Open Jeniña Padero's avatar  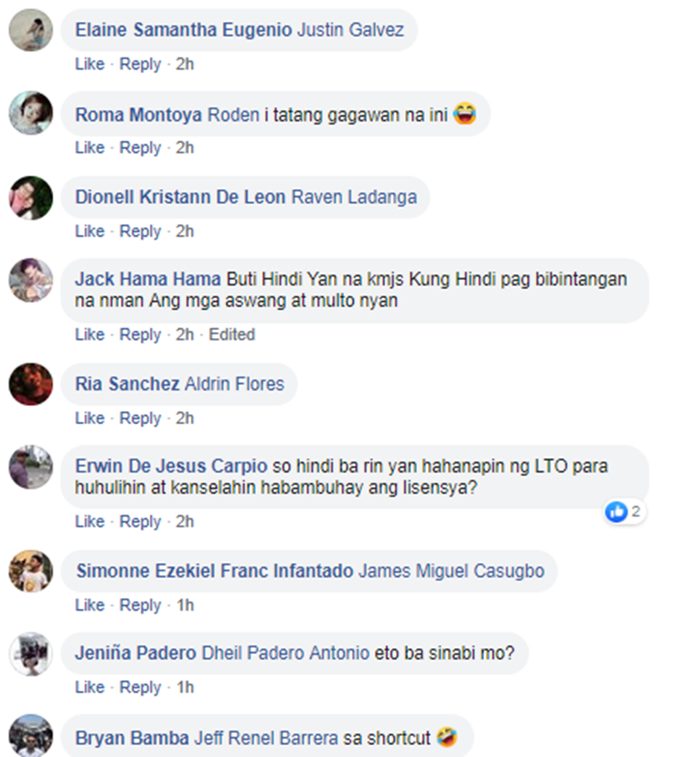[31, 655]
